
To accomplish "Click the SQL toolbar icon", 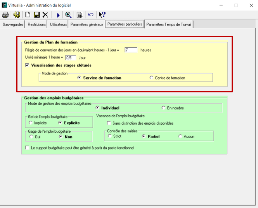I will 79,15.
